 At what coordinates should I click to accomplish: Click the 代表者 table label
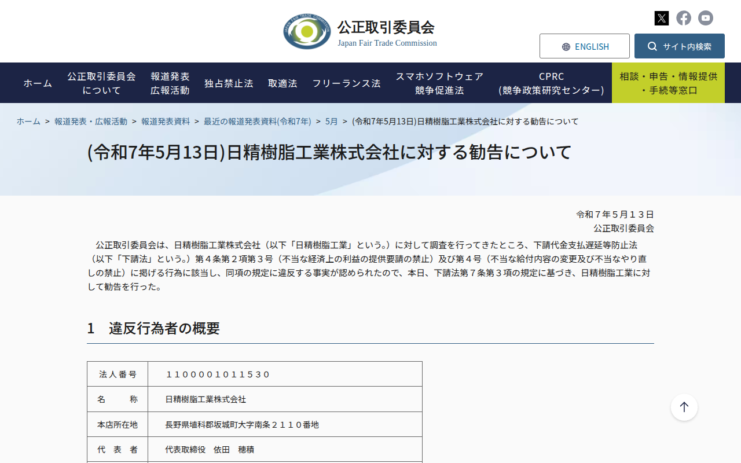point(118,450)
